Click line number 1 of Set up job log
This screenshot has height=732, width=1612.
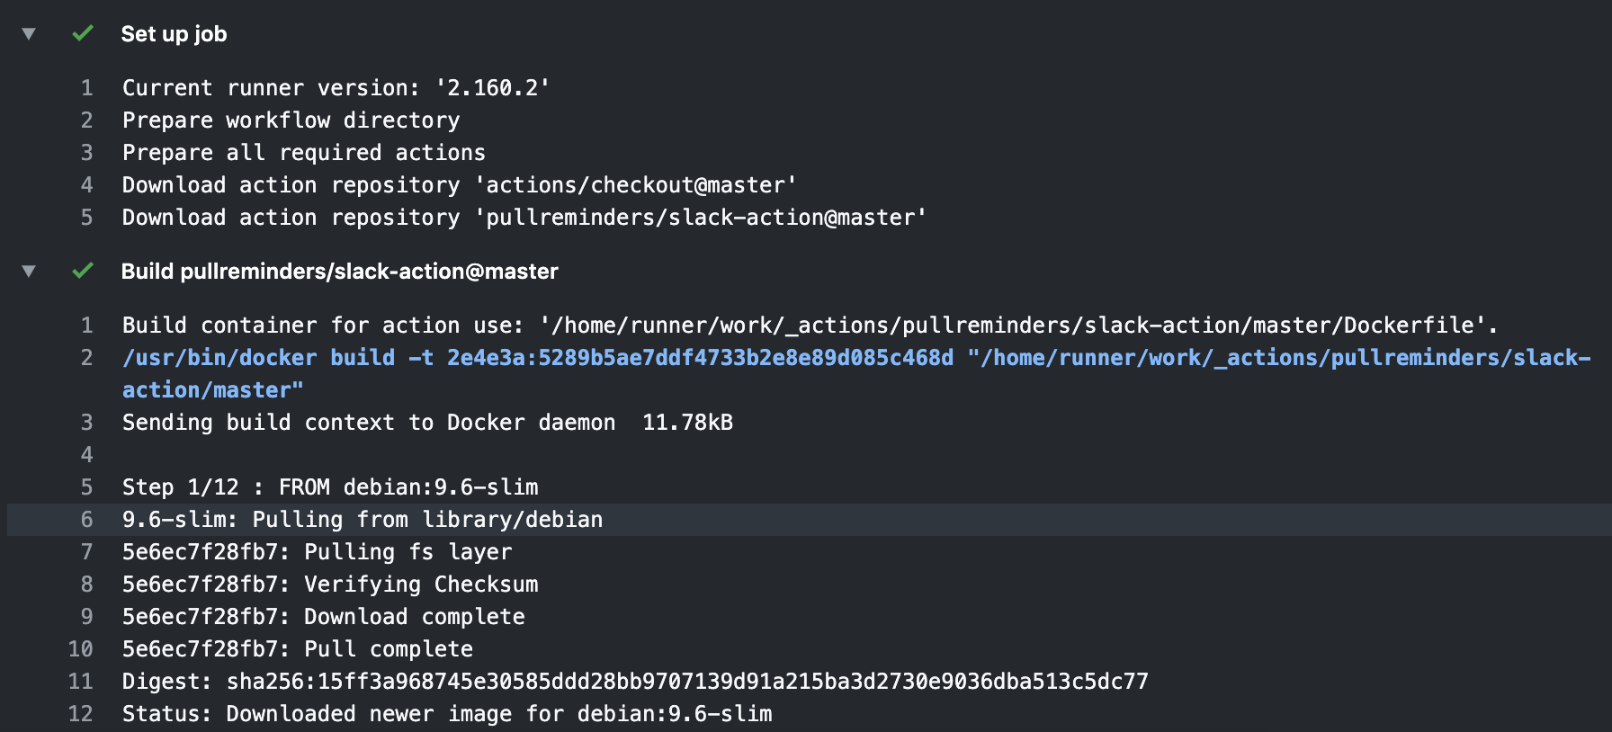(87, 88)
